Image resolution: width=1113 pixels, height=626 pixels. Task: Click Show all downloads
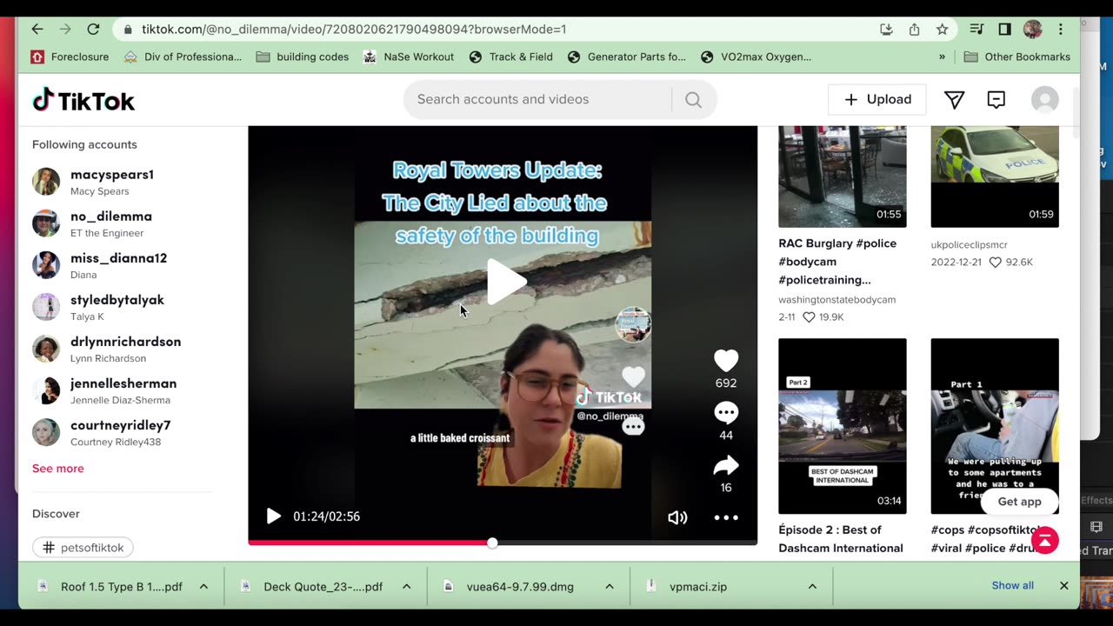click(1012, 586)
